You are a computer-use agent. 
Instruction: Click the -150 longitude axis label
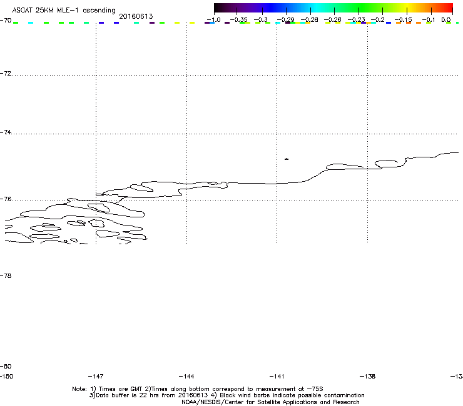click(6, 376)
